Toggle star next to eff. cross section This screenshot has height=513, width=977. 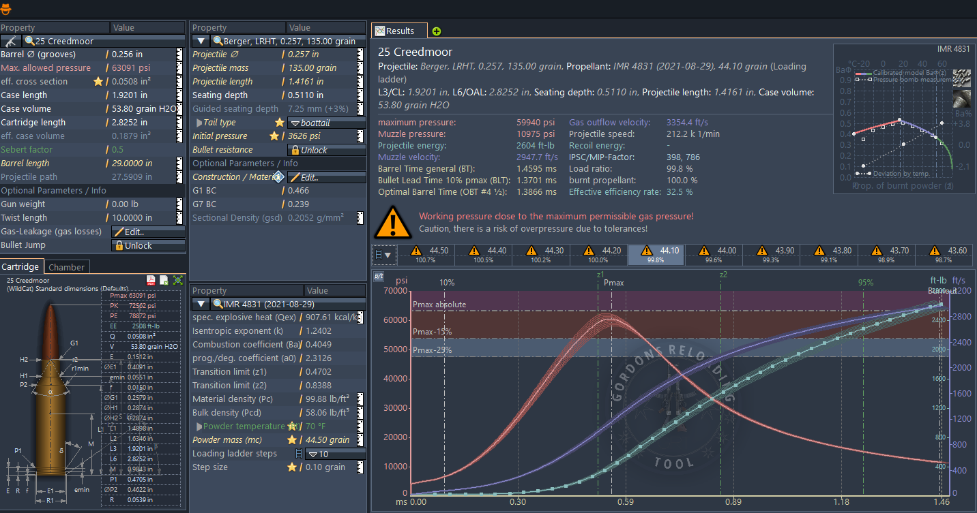coord(98,82)
